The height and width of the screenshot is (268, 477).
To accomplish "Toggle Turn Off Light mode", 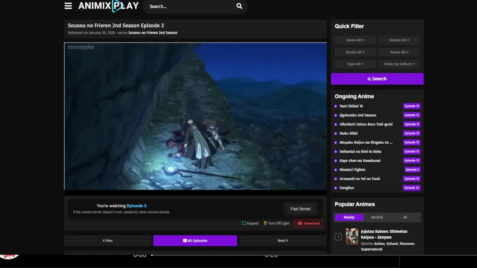I will tap(277, 223).
